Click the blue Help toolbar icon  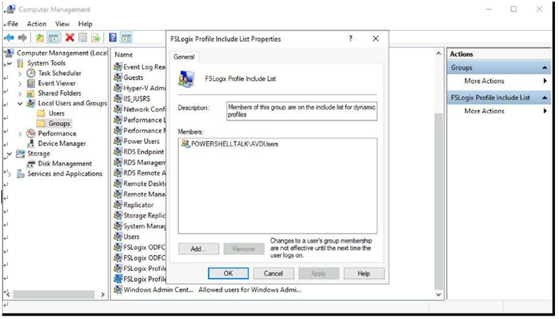click(112, 37)
